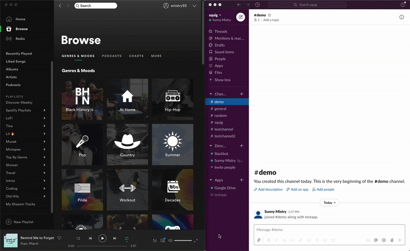Star the #demo channel
The height and width of the screenshot is (251, 410).
coord(270,15)
